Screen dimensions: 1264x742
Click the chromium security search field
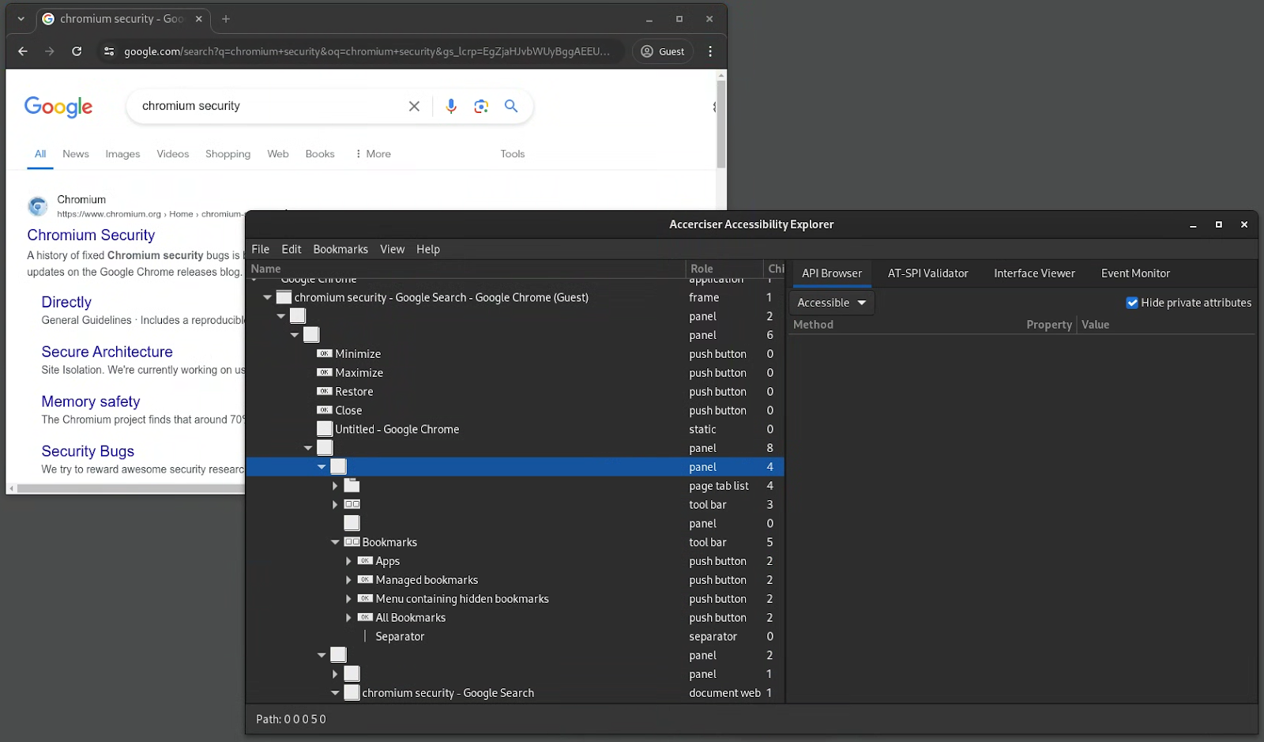[x=269, y=106]
